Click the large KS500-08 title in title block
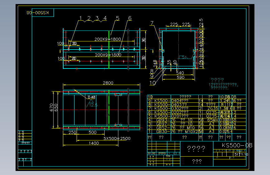 click(237, 145)
